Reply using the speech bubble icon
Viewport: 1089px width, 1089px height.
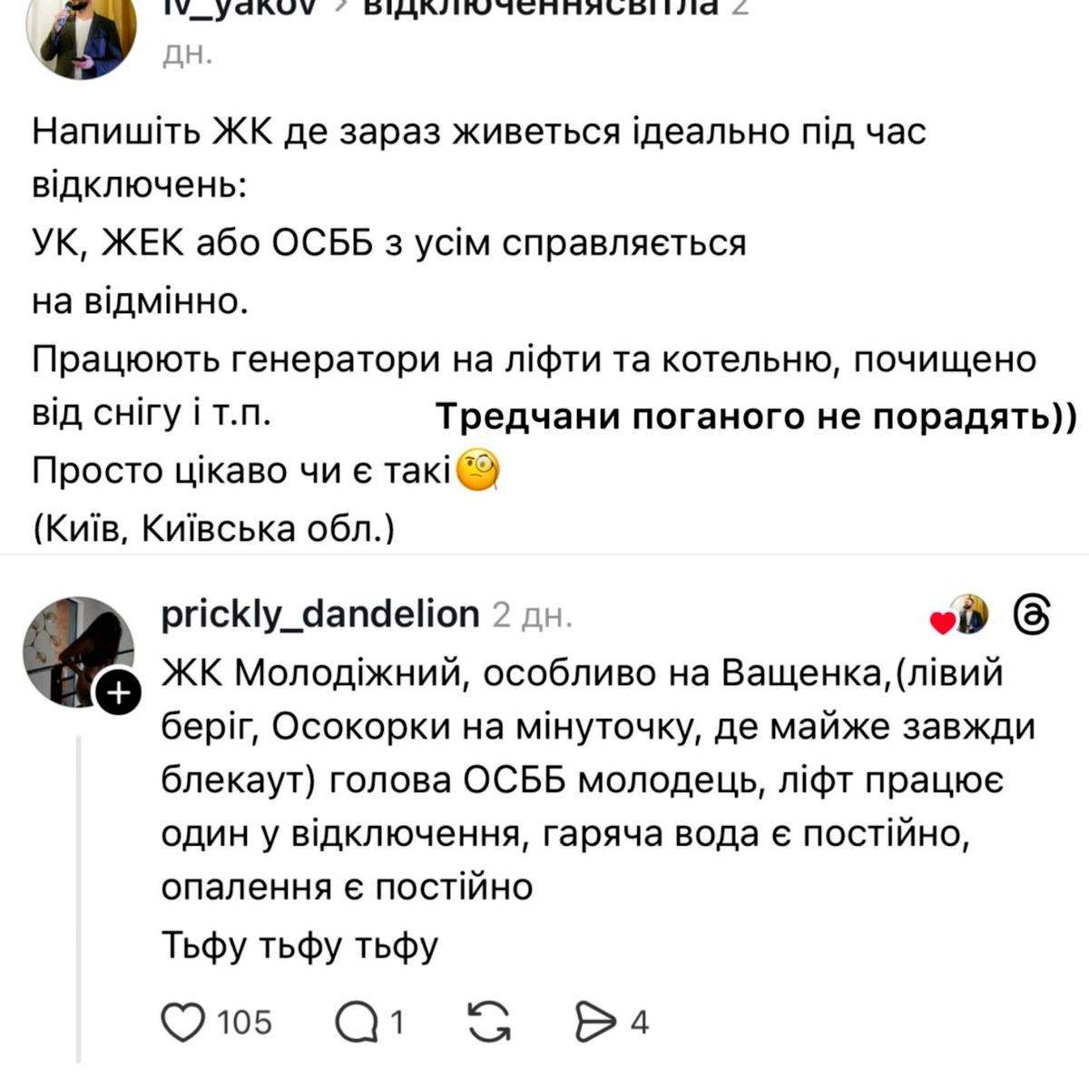(358, 1023)
